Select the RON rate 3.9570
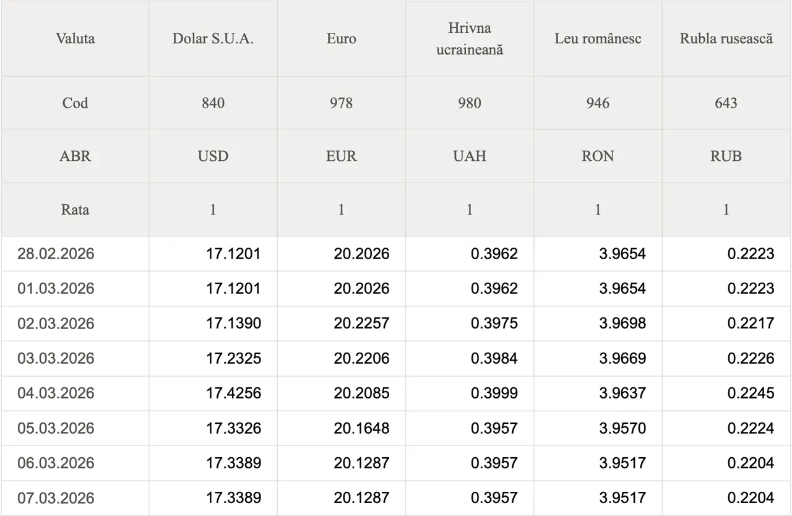792x516 pixels. [622, 428]
